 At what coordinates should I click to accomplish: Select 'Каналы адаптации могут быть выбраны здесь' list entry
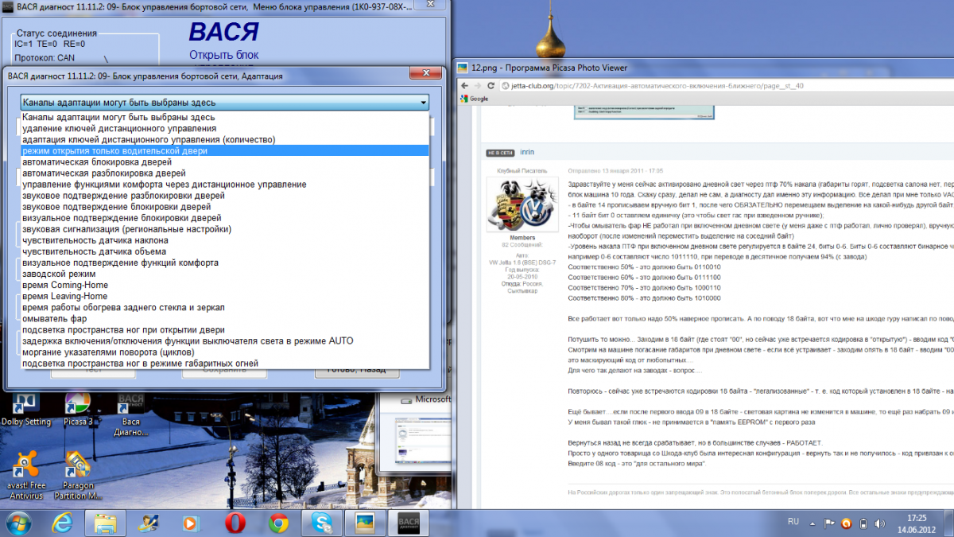224,118
